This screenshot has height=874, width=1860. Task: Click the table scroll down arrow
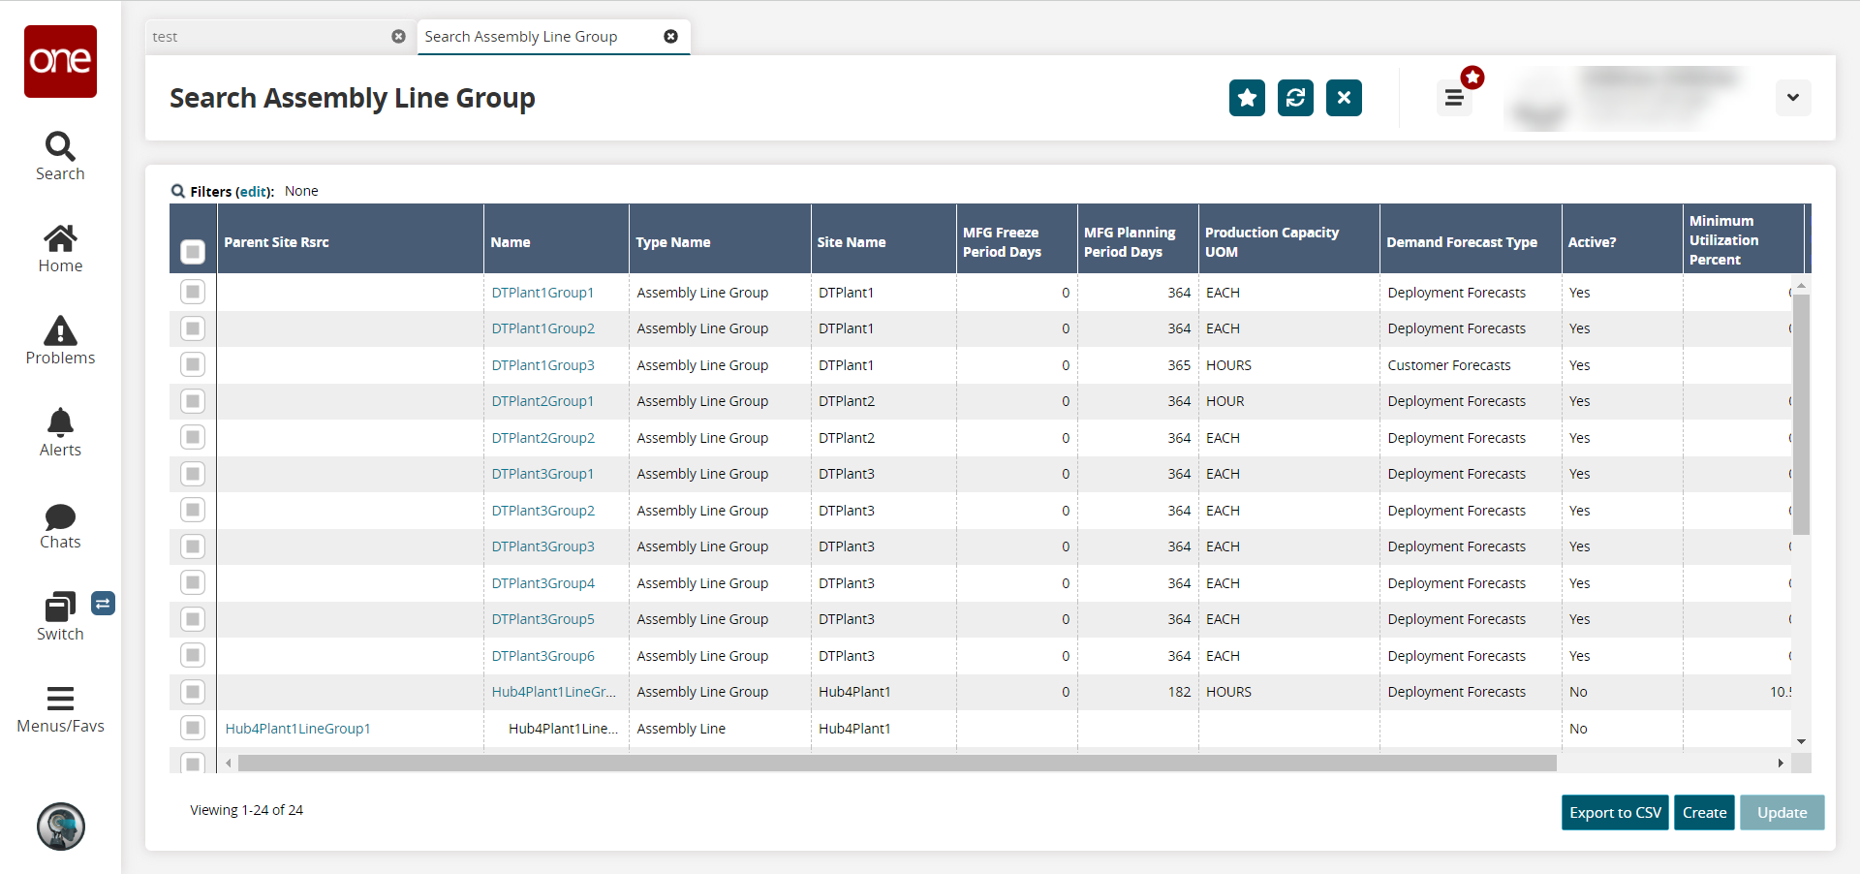(1801, 741)
